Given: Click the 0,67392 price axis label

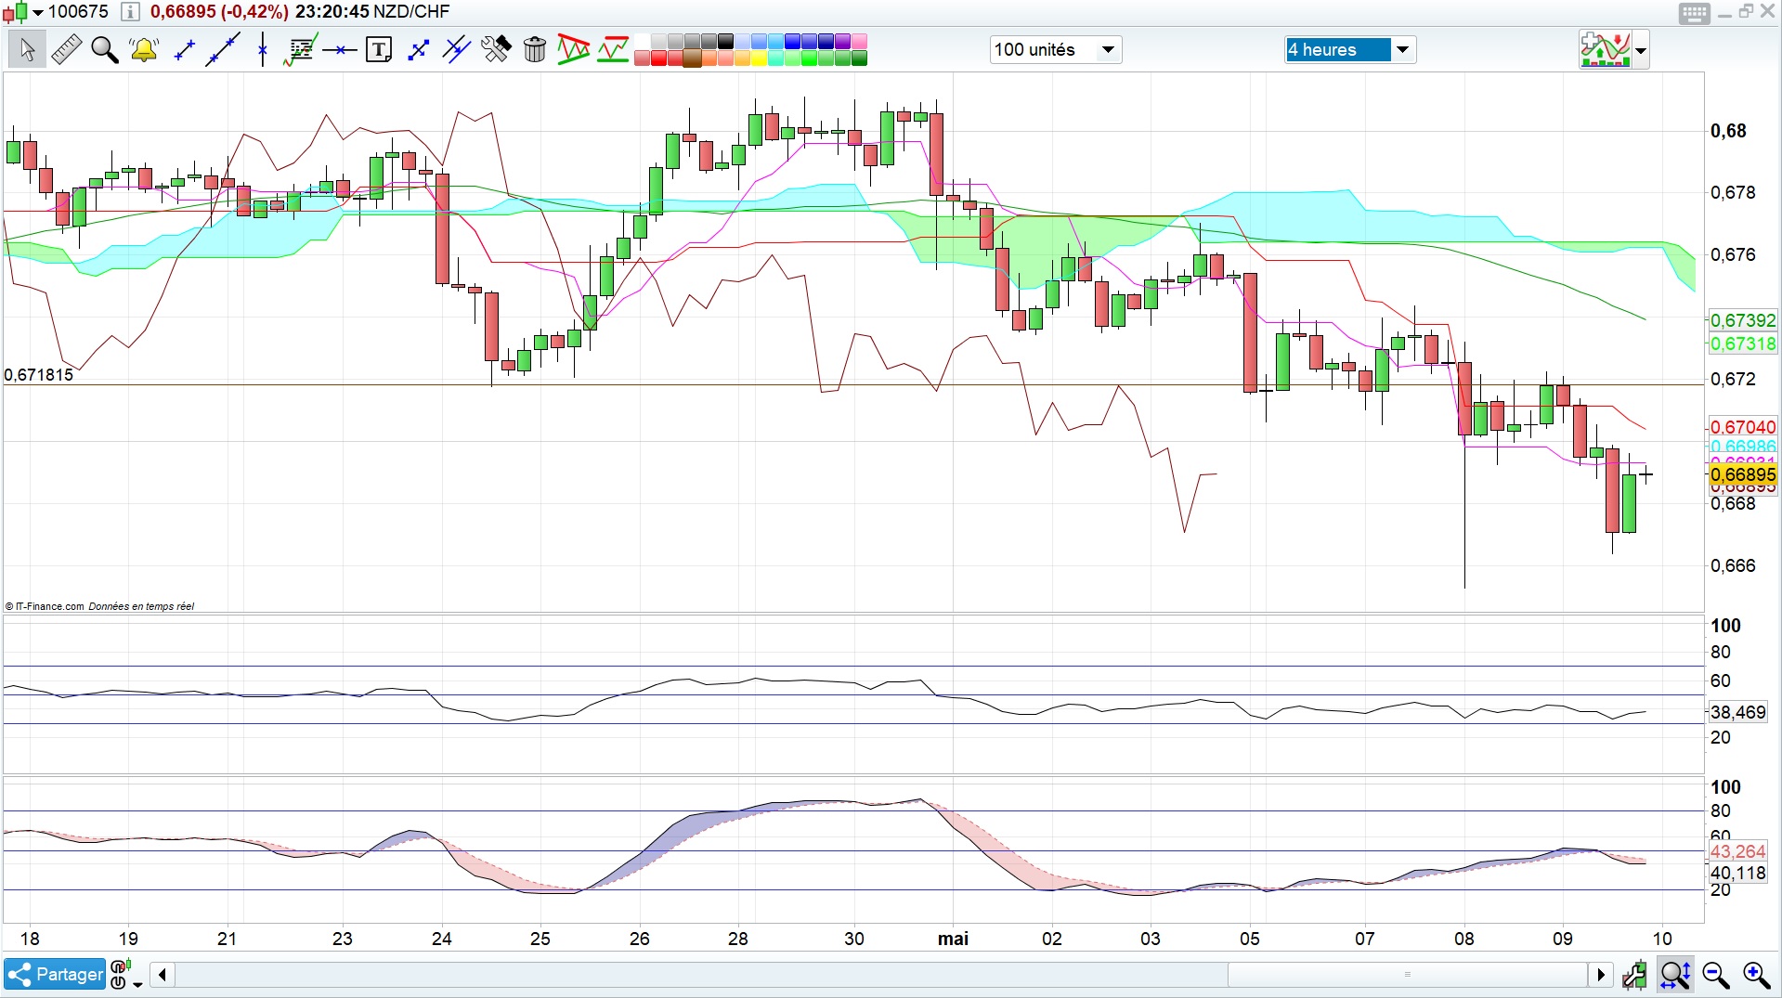Looking at the screenshot, I should [1743, 320].
